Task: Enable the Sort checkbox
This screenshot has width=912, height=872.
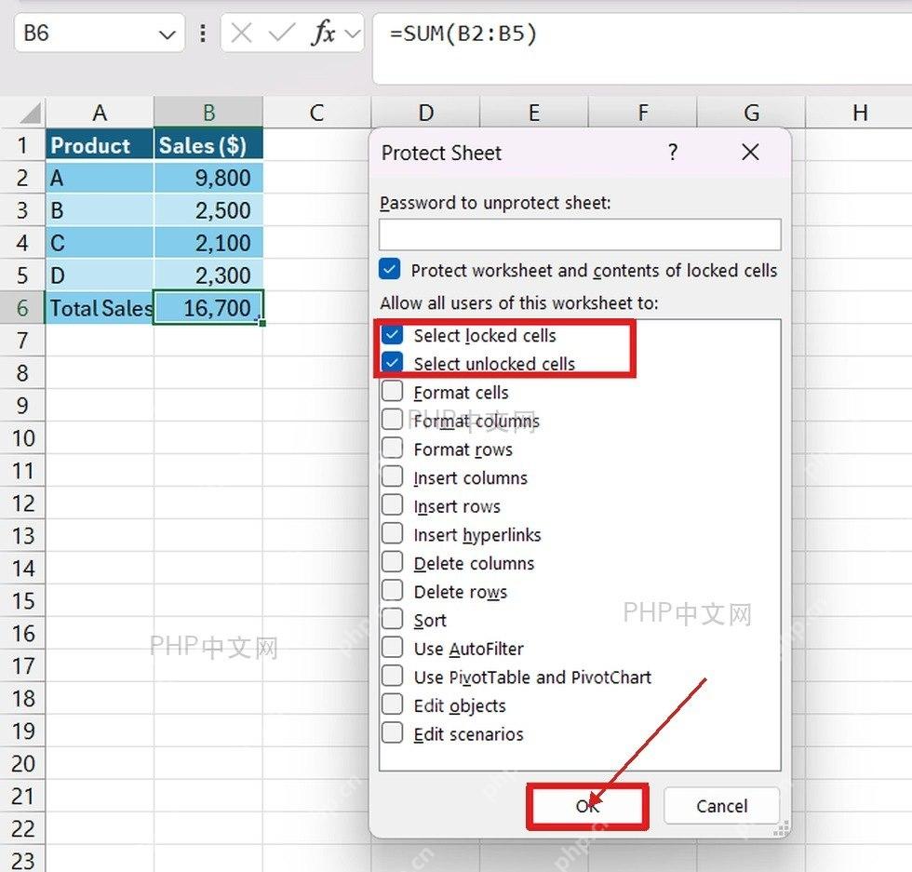Action: click(x=393, y=620)
